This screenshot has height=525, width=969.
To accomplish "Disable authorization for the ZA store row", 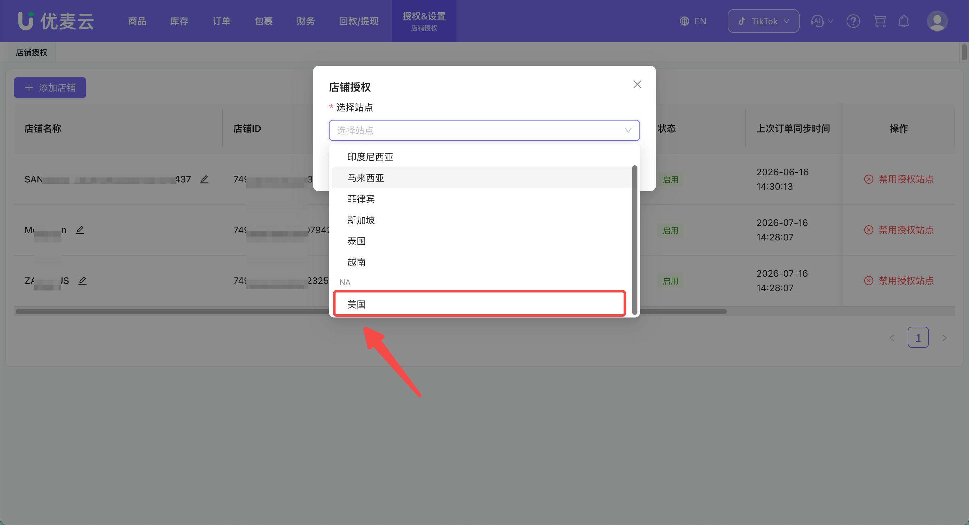I will point(899,281).
